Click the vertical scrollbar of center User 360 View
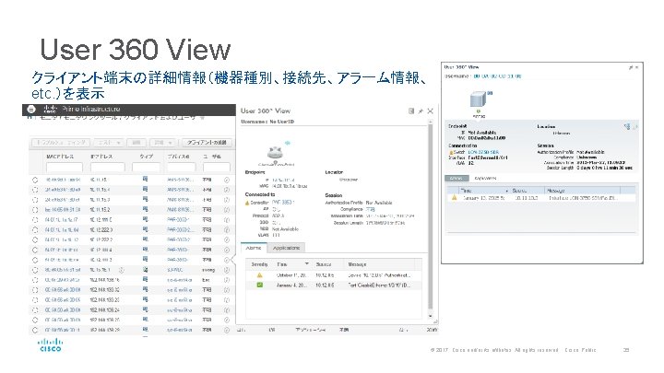This screenshot has height=373, width=664. [x=431, y=216]
